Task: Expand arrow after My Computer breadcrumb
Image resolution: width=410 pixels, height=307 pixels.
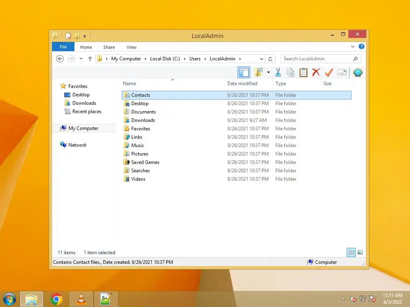Action: (146, 59)
